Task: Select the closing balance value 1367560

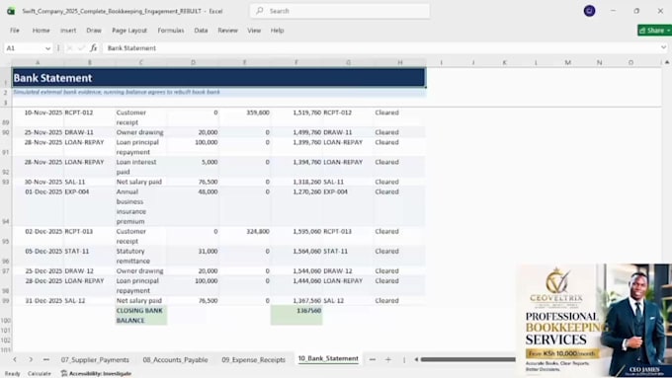Action: [296, 316]
